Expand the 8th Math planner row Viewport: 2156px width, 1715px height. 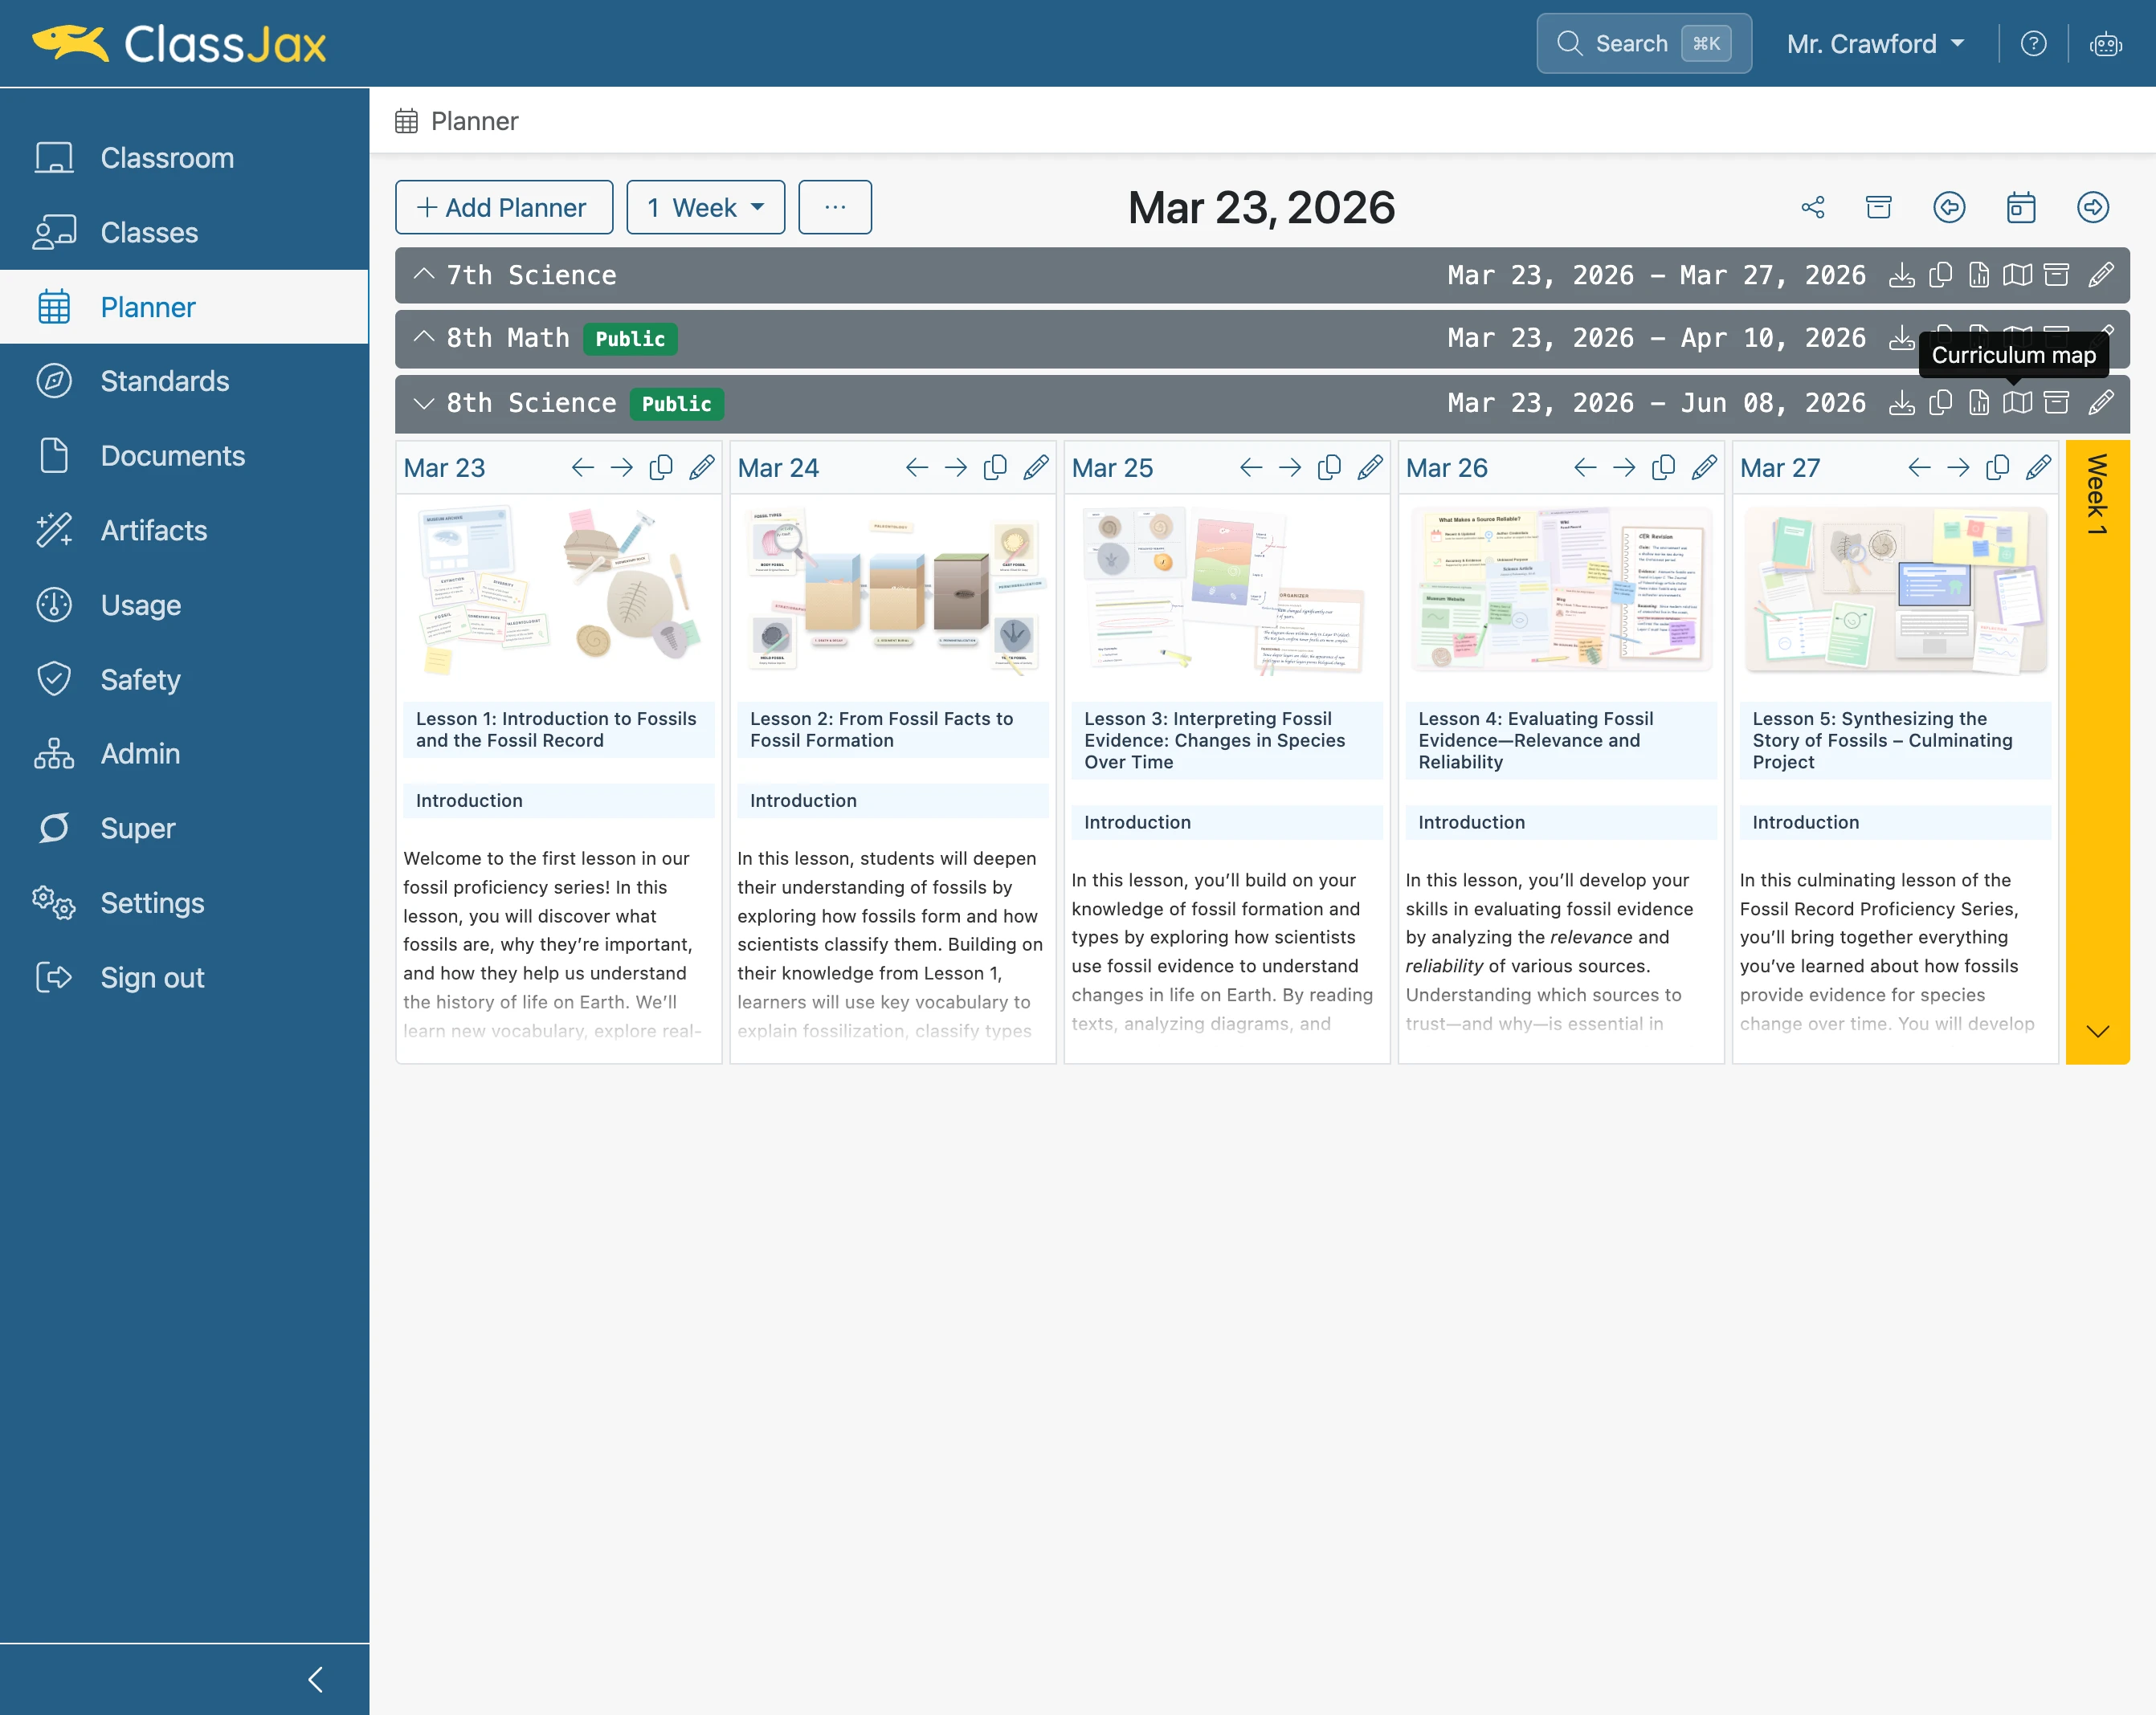tap(424, 338)
